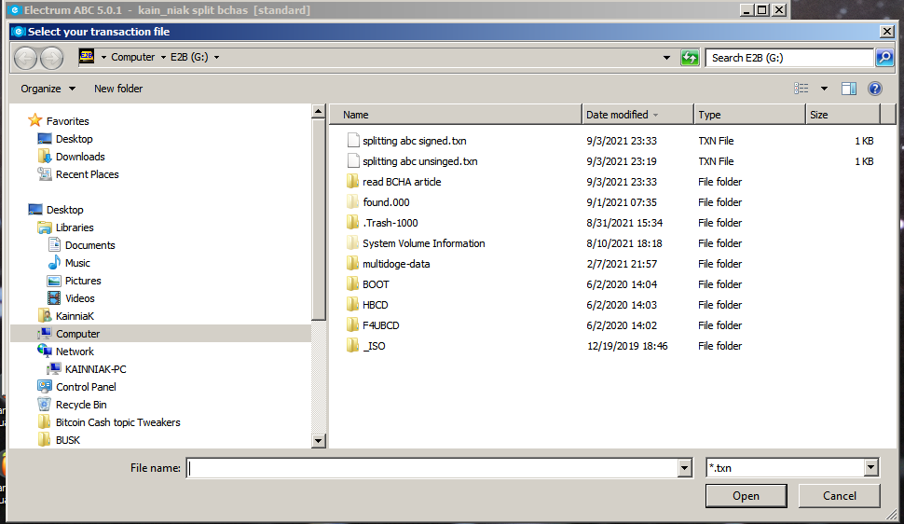Click sidebar scrollbar up arrow
The image size is (904, 524).
[x=318, y=111]
